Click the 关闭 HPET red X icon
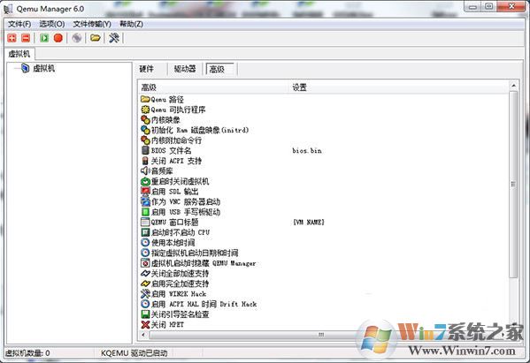The image size is (530, 363). [x=145, y=324]
